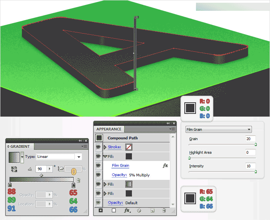This screenshot has height=220, width=270.
Task: Duplicate selected item in Appearance panel
Action: tap(152, 210)
